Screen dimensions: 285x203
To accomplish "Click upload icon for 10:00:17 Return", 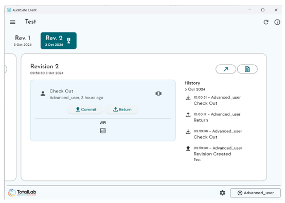I will (188, 115).
